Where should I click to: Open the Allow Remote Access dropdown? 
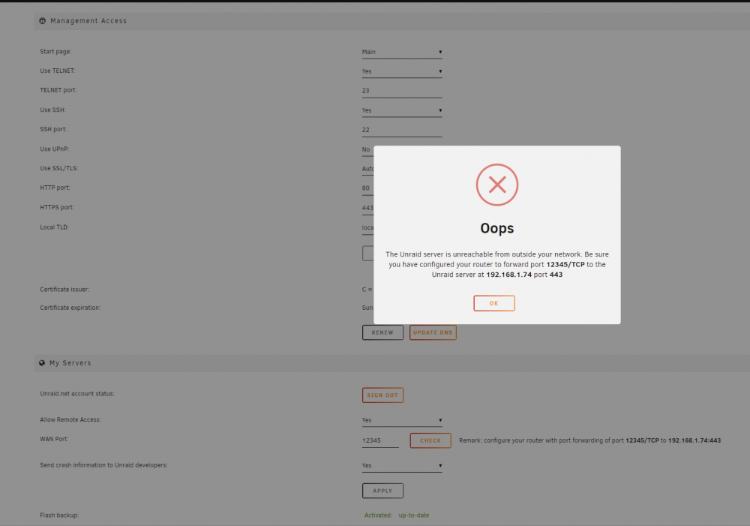click(x=402, y=420)
